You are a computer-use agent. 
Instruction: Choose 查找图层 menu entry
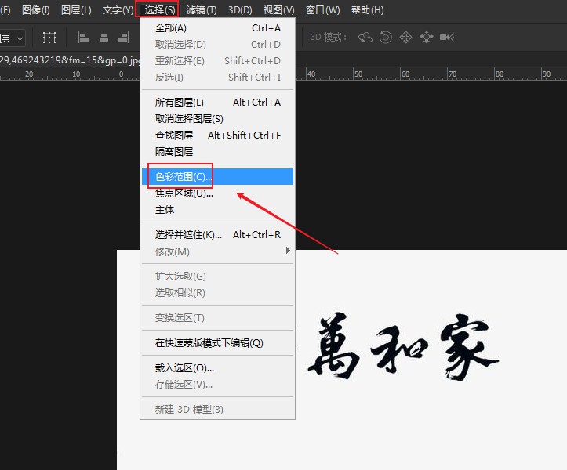(x=218, y=136)
